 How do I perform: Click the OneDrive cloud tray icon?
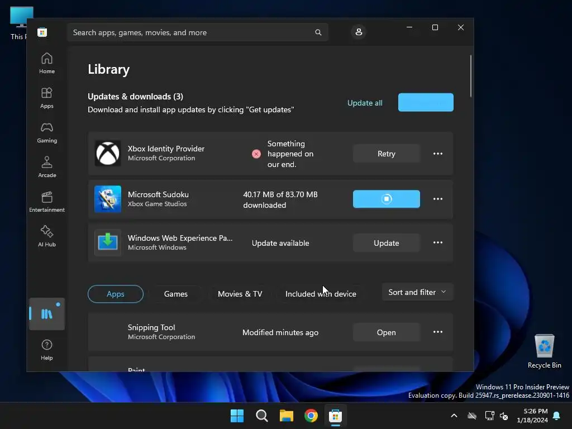point(472,416)
